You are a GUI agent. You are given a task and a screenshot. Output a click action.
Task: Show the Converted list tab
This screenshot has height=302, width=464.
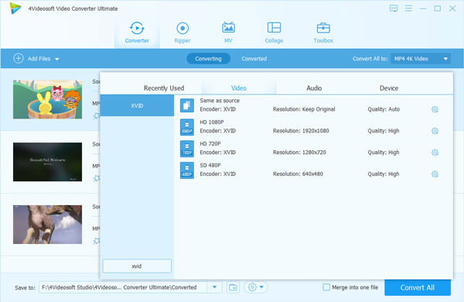tap(254, 59)
